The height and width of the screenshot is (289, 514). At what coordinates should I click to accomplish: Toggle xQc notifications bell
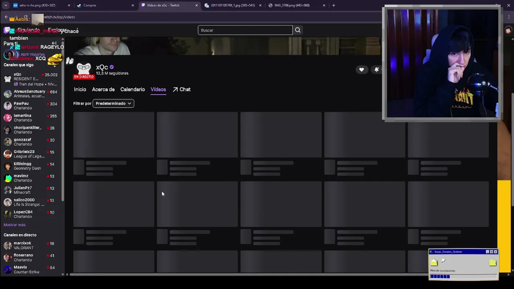pos(377,69)
